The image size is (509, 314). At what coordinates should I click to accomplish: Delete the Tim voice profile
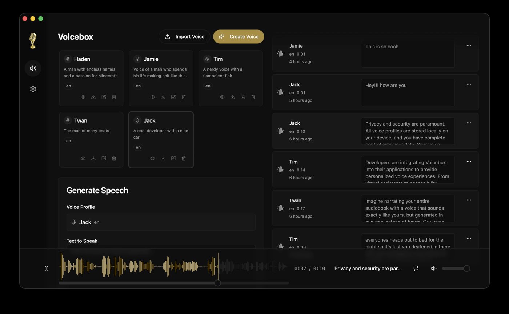click(x=253, y=97)
